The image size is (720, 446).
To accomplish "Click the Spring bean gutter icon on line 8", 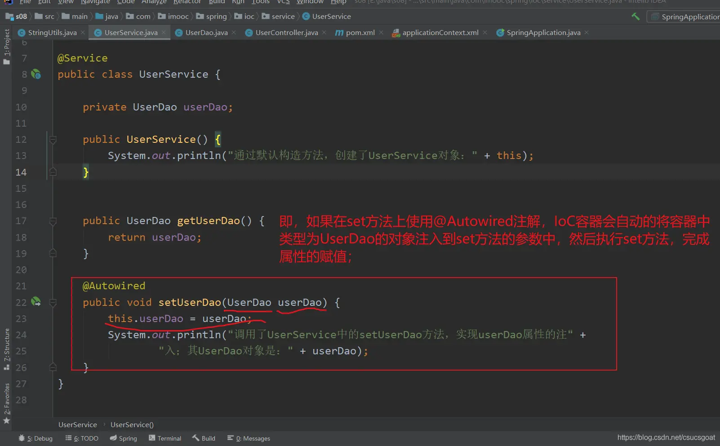I will click(36, 74).
